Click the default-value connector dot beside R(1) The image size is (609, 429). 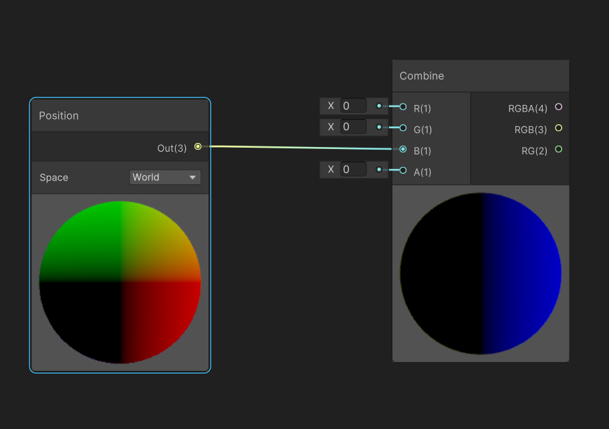(x=379, y=106)
